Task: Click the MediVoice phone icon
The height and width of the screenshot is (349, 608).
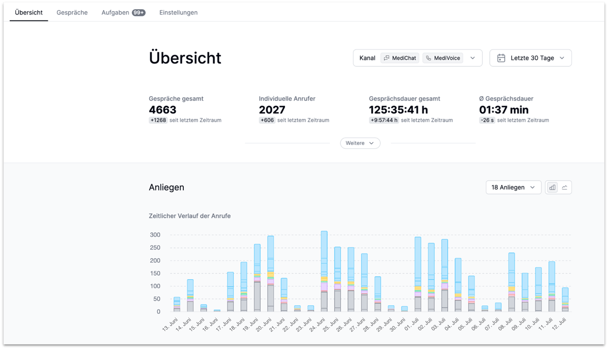Action: tap(429, 58)
